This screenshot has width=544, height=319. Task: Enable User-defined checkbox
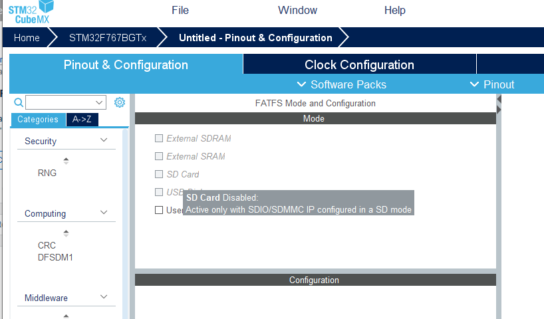click(158, 210)
